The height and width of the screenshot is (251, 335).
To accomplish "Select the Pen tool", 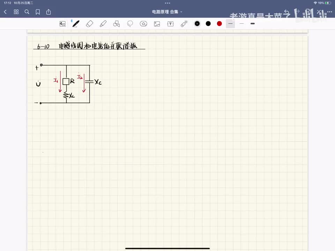I will tap(76, 24).
